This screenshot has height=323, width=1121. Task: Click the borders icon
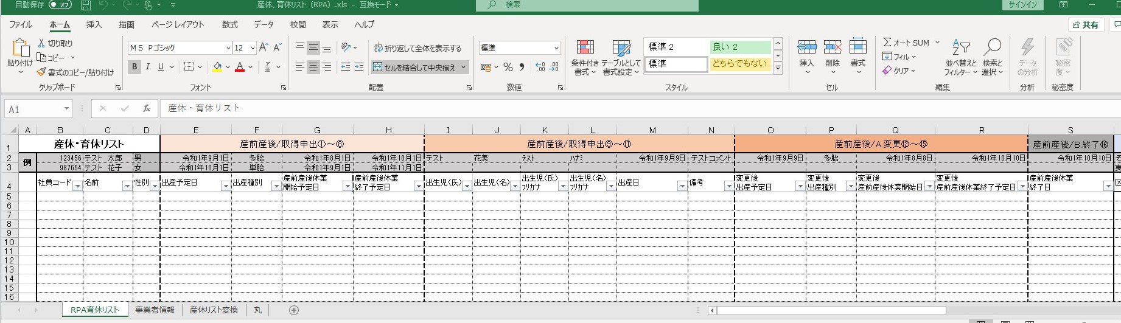coord(189,67)
